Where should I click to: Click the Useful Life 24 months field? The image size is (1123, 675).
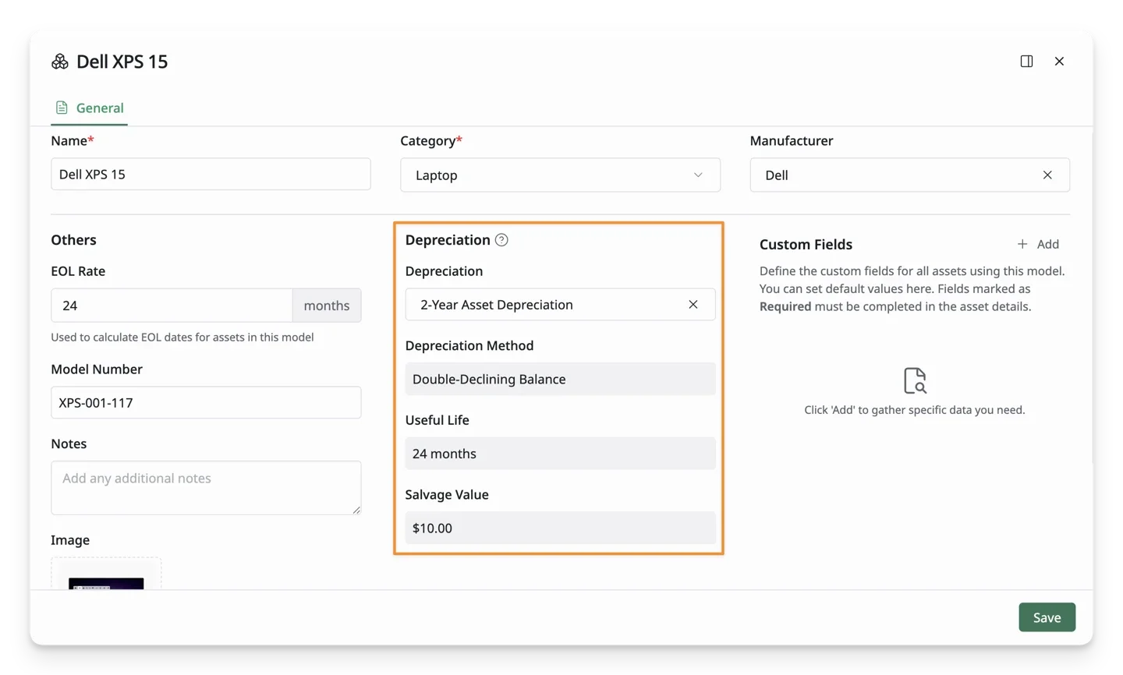click(560, 454)
